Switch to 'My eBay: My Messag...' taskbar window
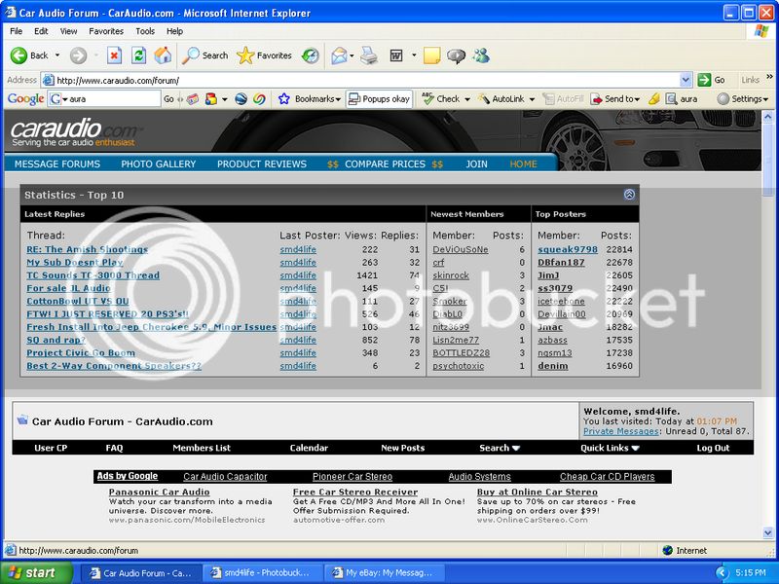This screenshot has width=779, height=584. [383, 572]
